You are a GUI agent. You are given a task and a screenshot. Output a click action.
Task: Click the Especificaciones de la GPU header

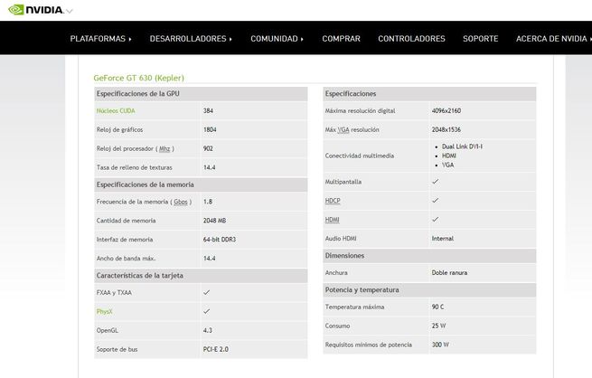point(201,94)
